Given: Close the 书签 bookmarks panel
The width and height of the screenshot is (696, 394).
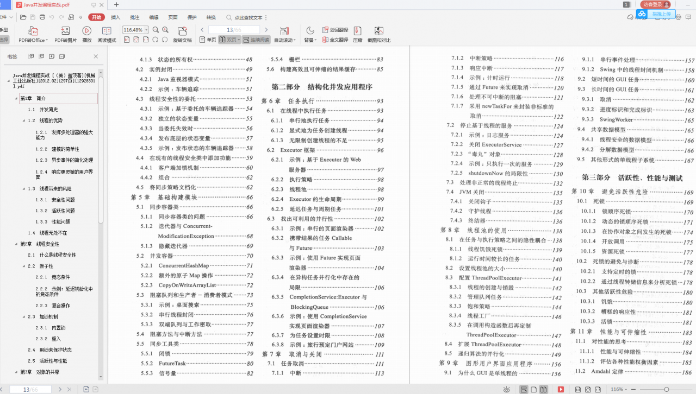Looking at the screenshot, I should coord(96,56).
